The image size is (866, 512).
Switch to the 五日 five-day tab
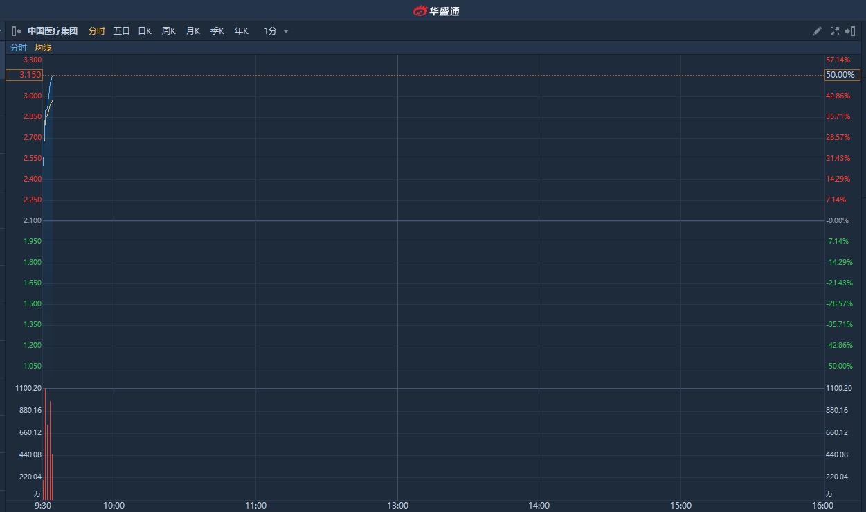[121, 31]
